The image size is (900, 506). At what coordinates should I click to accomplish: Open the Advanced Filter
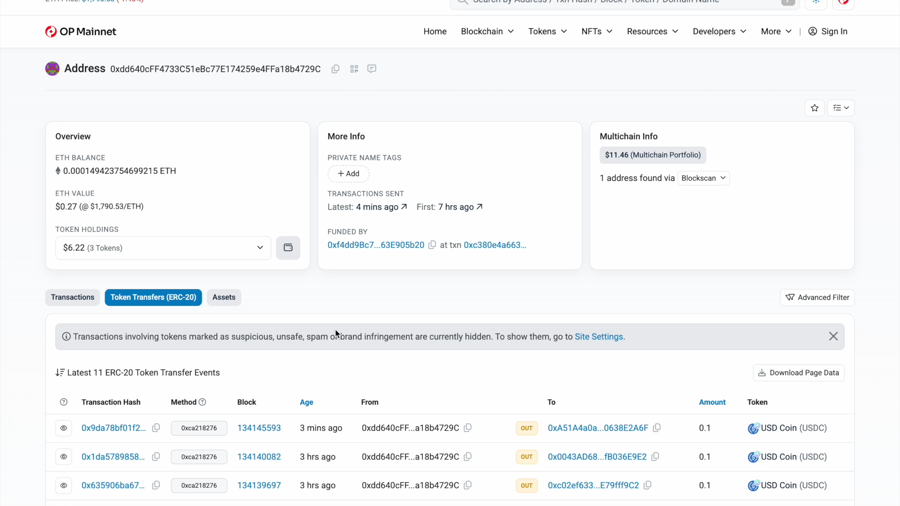tap(817, 298)
